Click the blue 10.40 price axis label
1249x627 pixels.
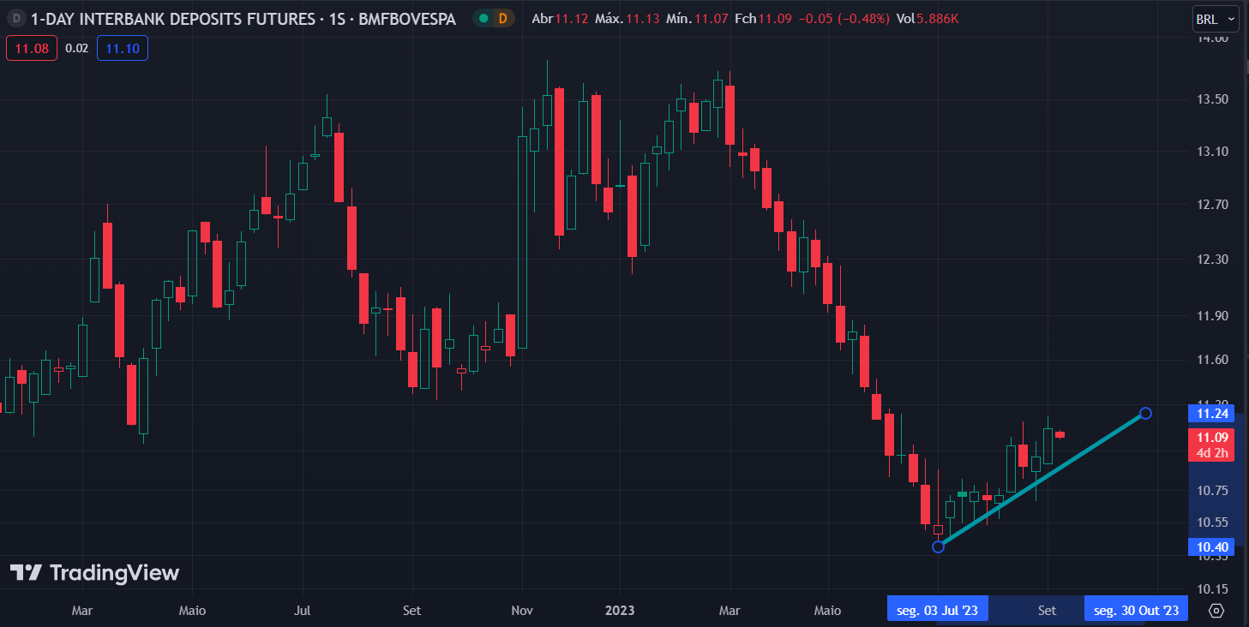(x=1212, y=546)
